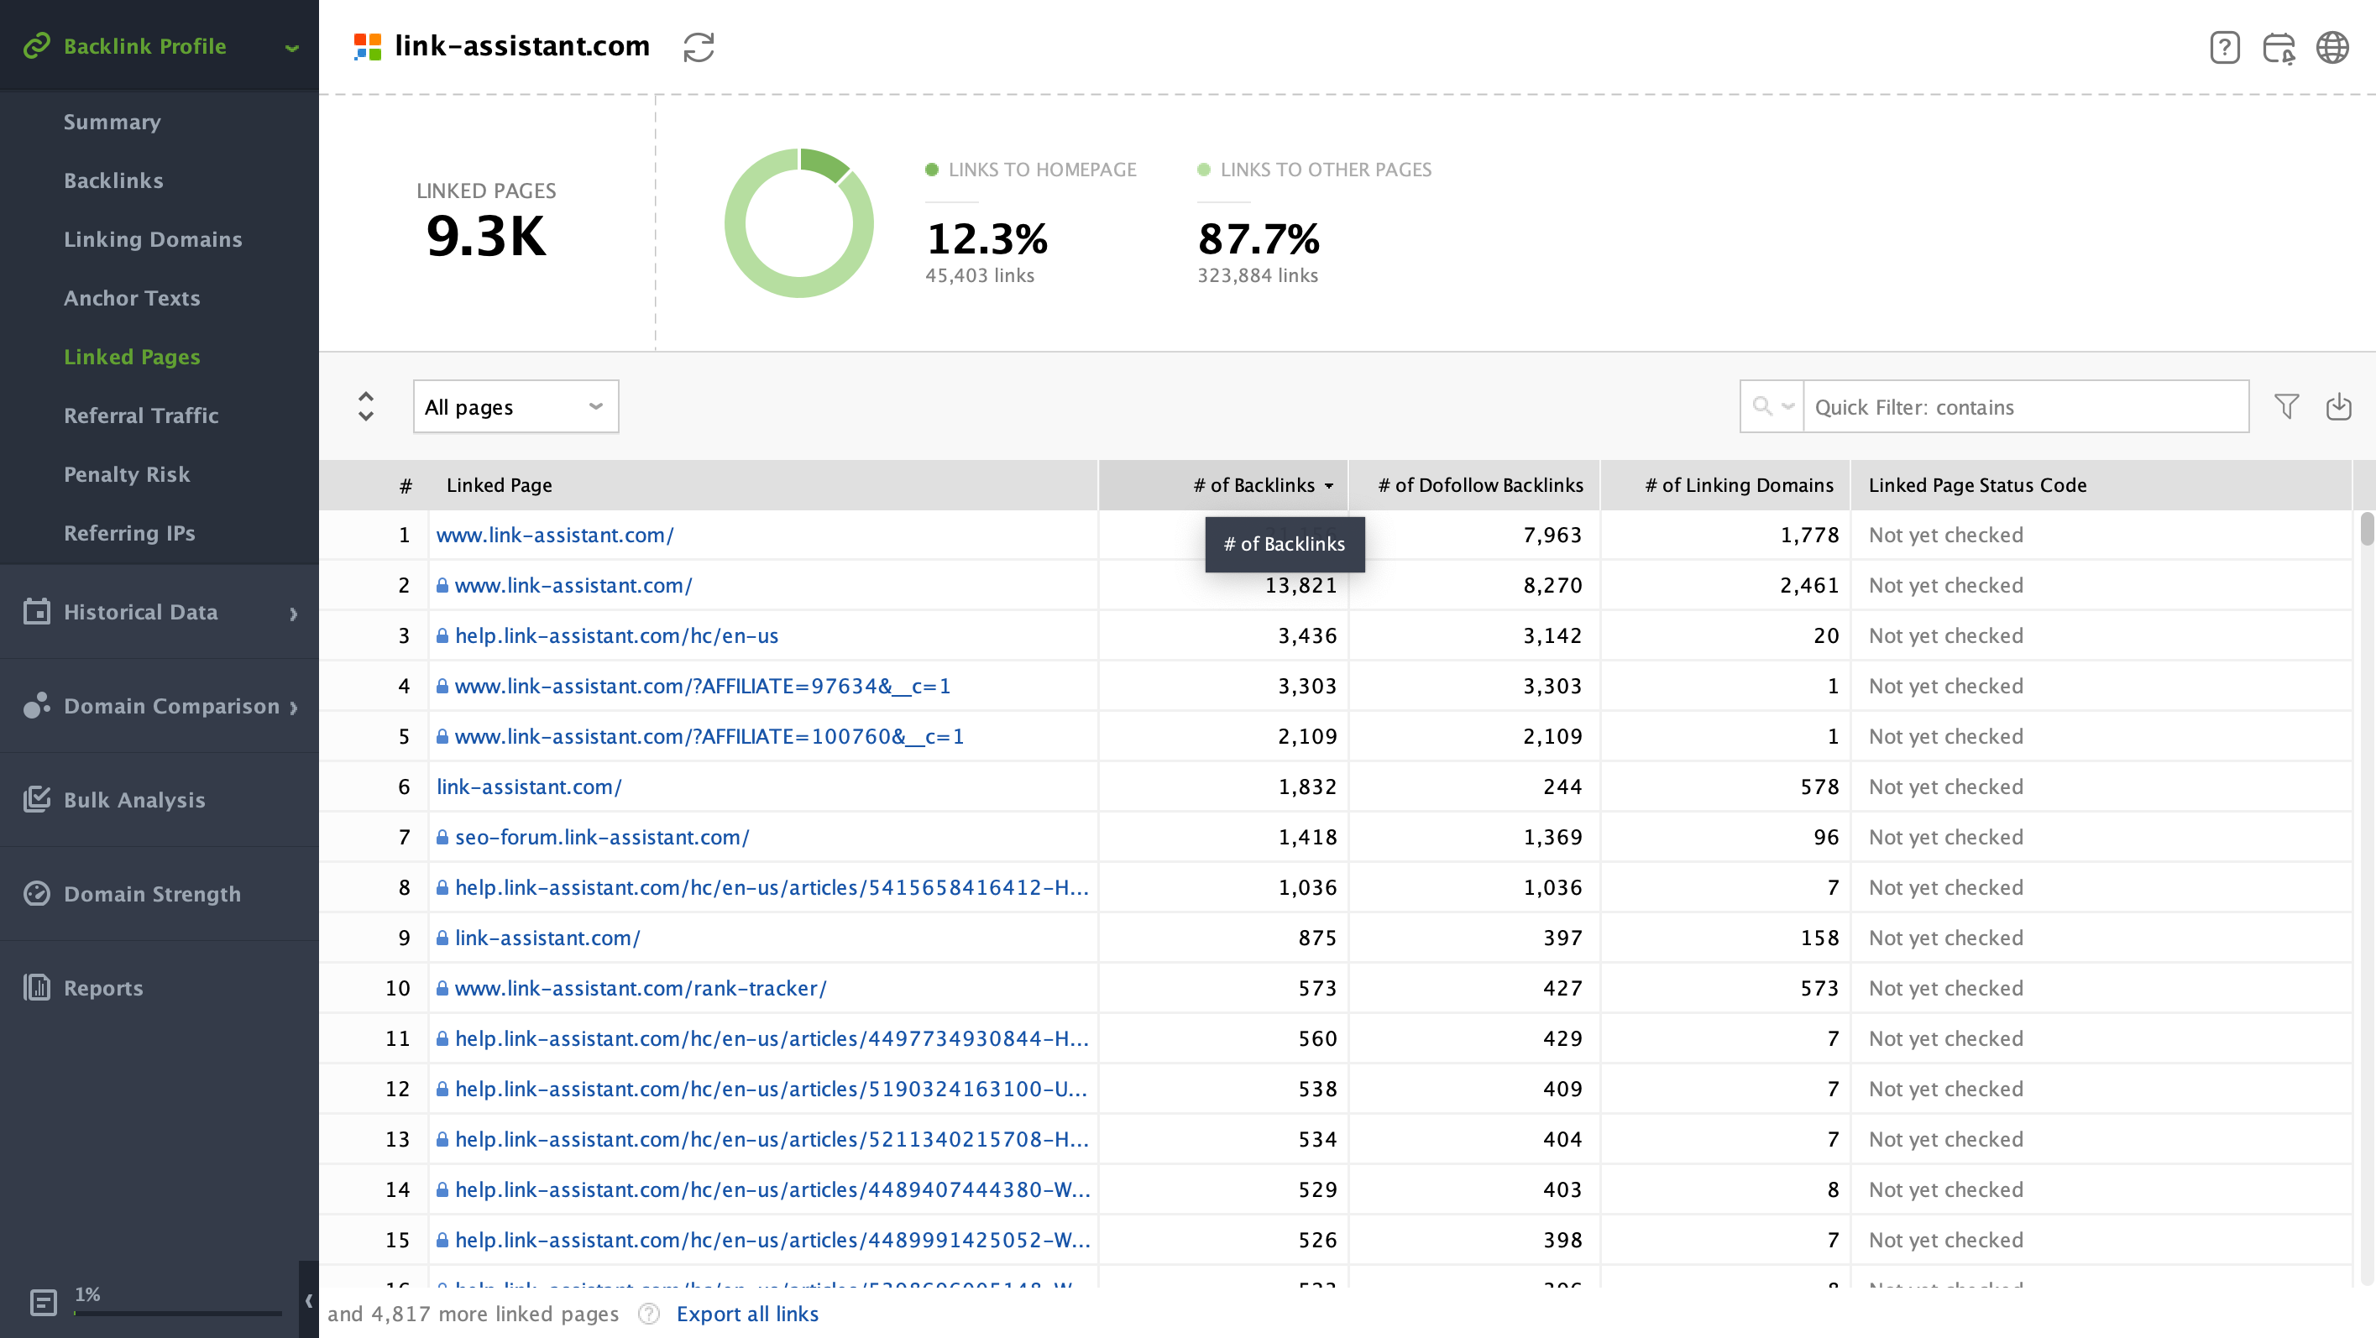Viewport: 2376px width, 1338px height.
Task: Click the refresh icon beside link-assistant.com
Action: [x=699, y=47]
